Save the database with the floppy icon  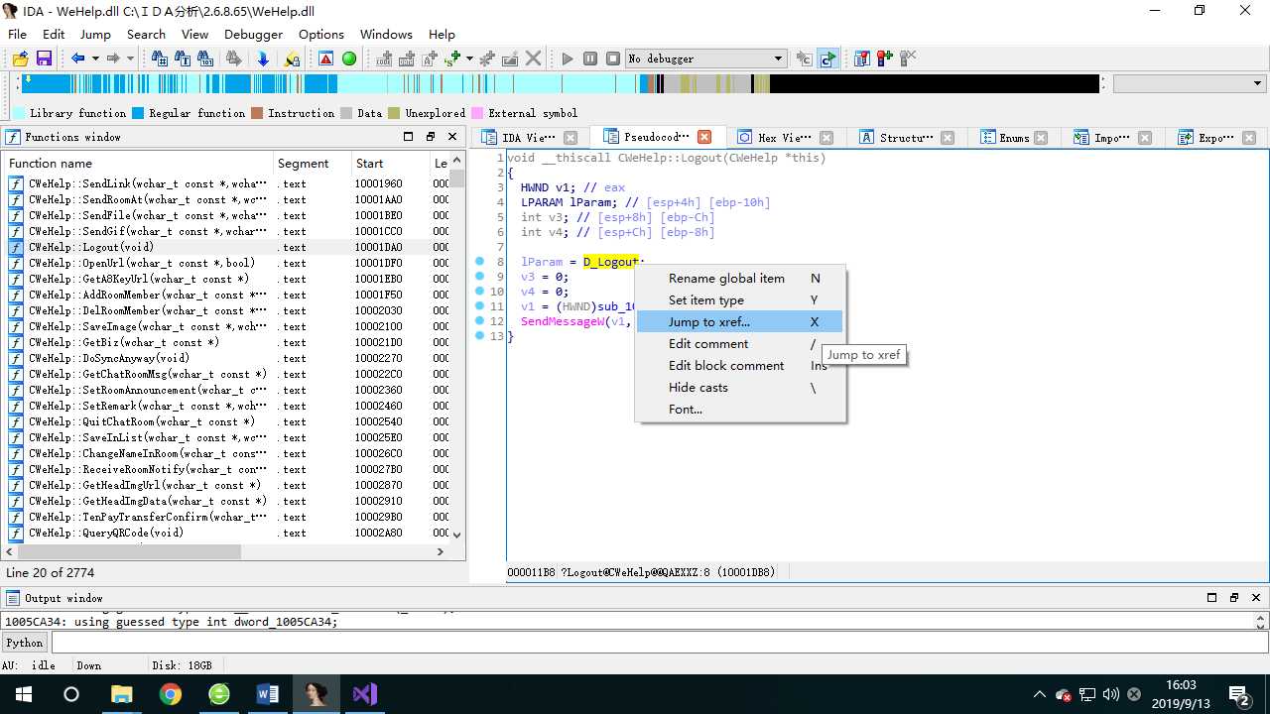[x=43, y=59]
